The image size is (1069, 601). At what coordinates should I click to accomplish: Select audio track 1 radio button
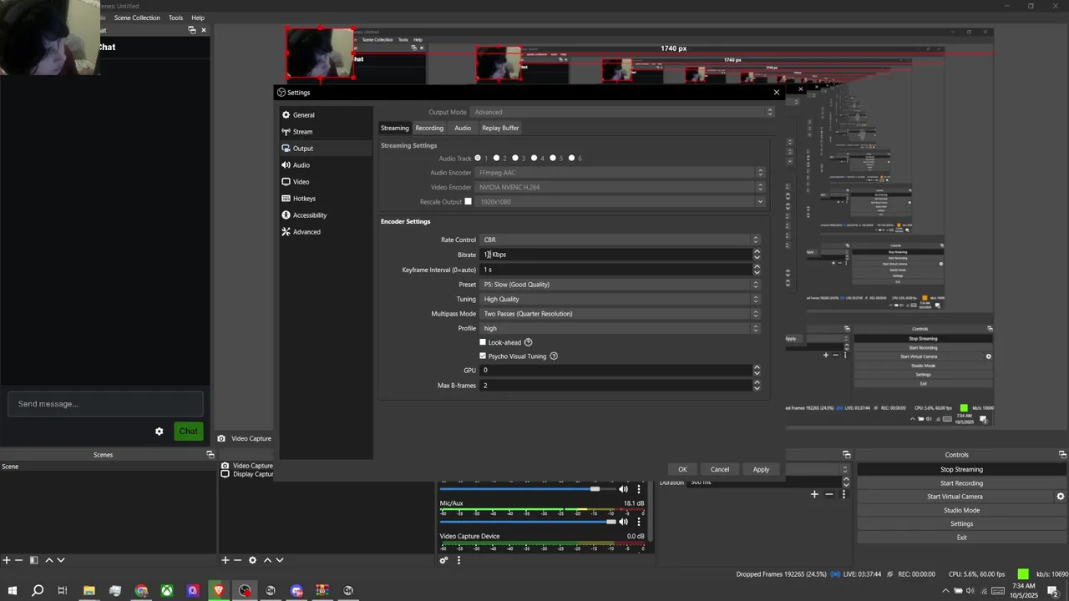[478, 158]
